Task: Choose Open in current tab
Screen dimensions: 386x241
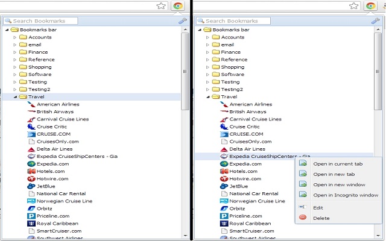Action: [338, 164]
